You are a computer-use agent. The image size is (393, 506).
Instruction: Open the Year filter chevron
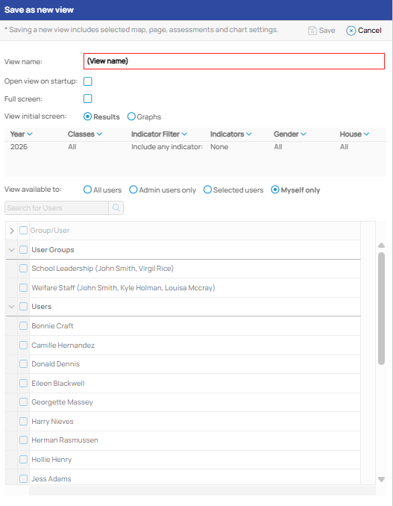30,134
